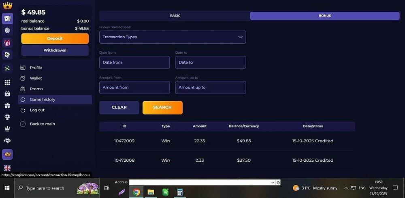Select the basketball sports icon in sidebar
Screen dimensions: 405x198
(x=7, y=30)
